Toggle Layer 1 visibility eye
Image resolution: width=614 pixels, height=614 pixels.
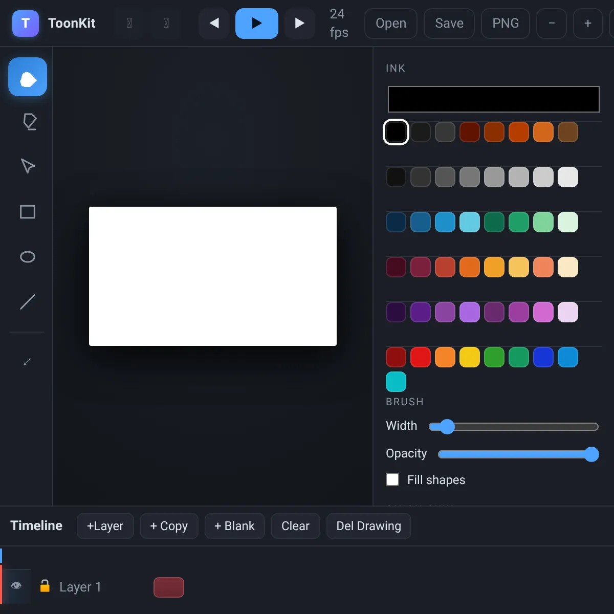click(x=16, y=586)
